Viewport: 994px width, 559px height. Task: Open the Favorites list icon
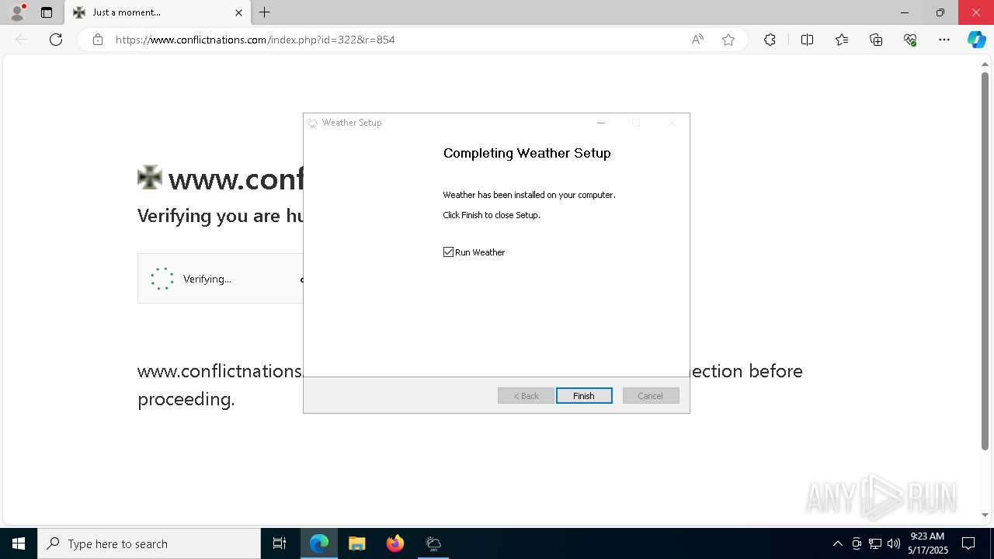pyautogui.click(x=842, y=40)
